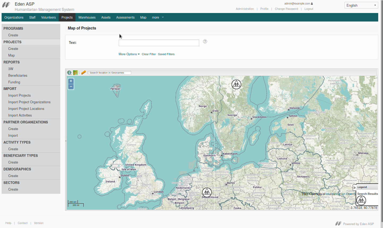Open the Assets menu
383x228 pixels.
(x=106, y=18)
